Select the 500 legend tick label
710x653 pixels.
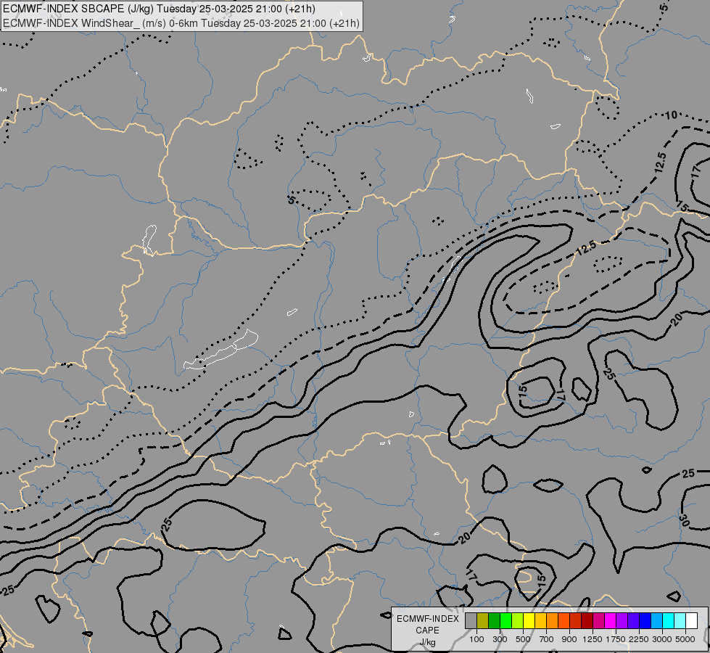[523, 639]
